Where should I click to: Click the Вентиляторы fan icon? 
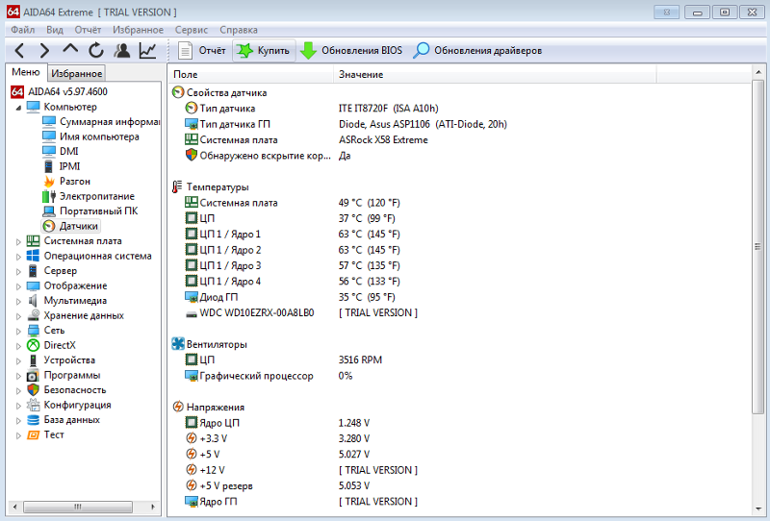(x=178, y=344)
